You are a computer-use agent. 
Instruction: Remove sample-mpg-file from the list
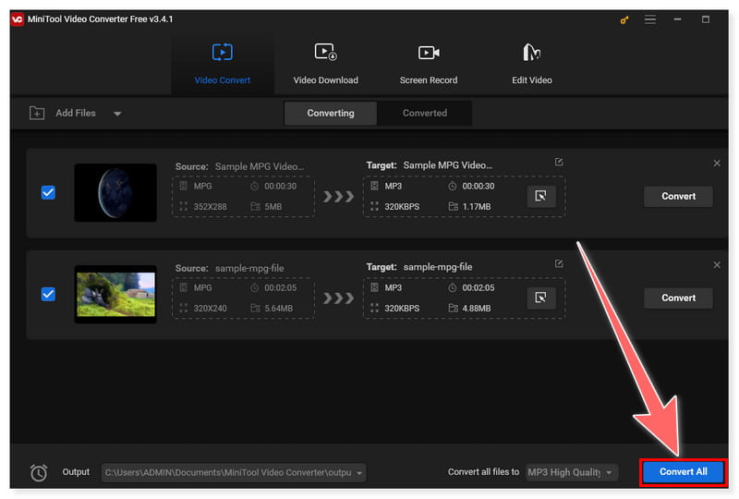717,265
